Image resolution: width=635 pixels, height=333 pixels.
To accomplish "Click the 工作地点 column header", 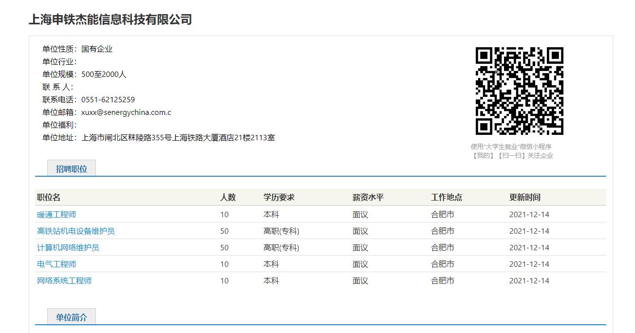I will 447,197.
